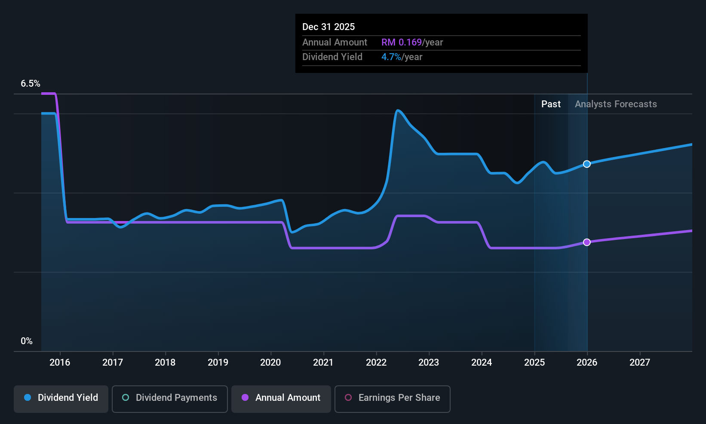Click the 6.5% y-axis label
This screenshot has width=706, height=424.
point(31,84)
